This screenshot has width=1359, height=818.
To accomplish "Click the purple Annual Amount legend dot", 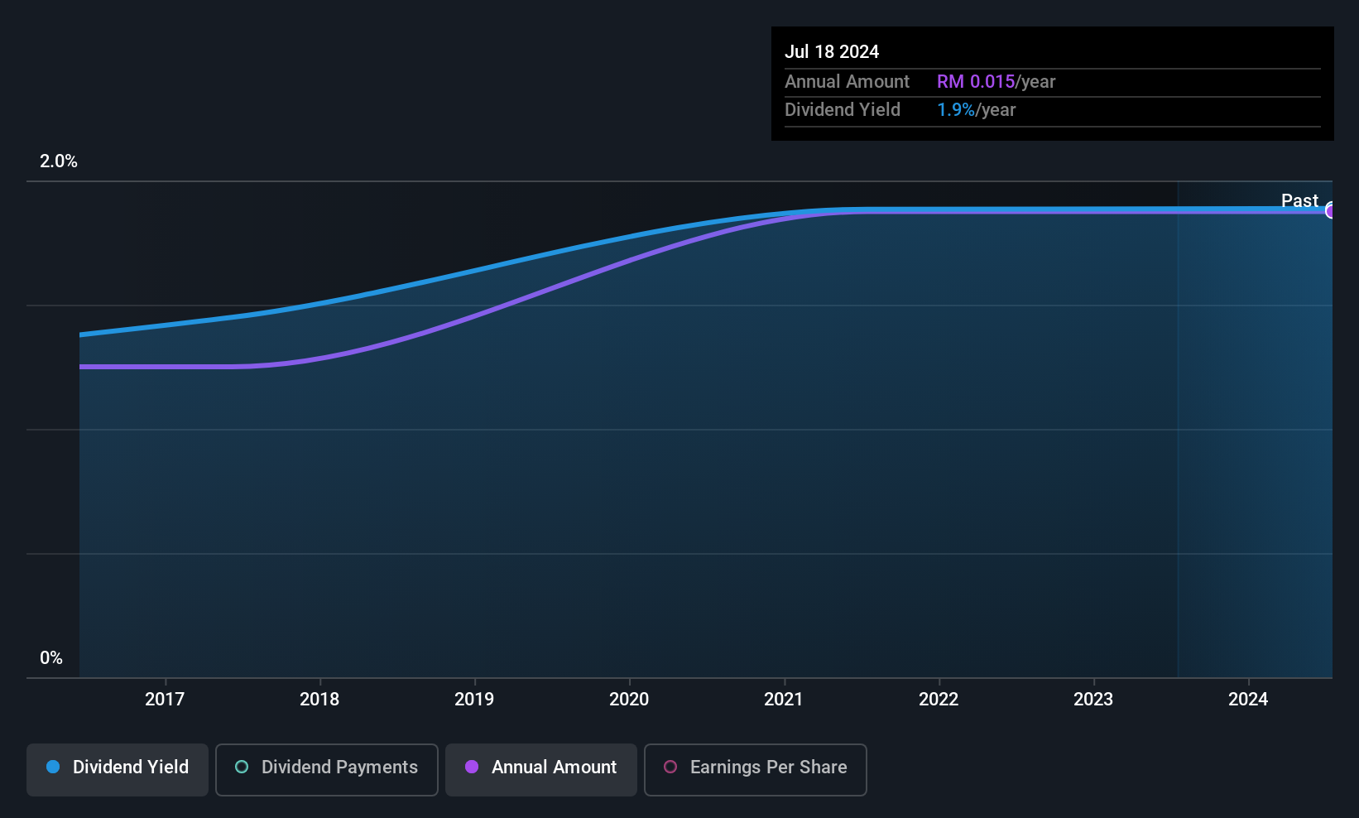I will [x=472, y=767].
